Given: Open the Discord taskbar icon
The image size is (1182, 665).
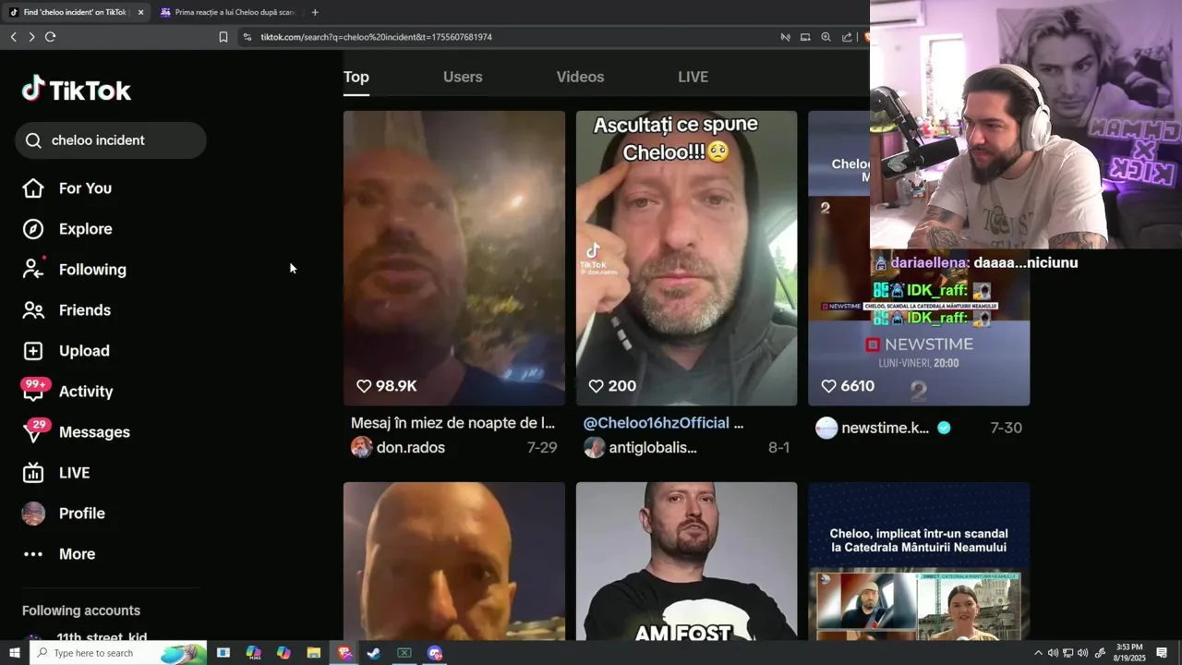Looking at the screenshot, I should pos(435,653).
